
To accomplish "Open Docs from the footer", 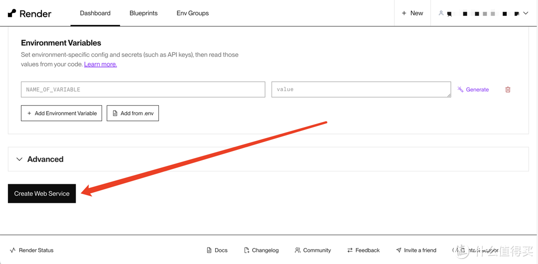I will 217,250.
